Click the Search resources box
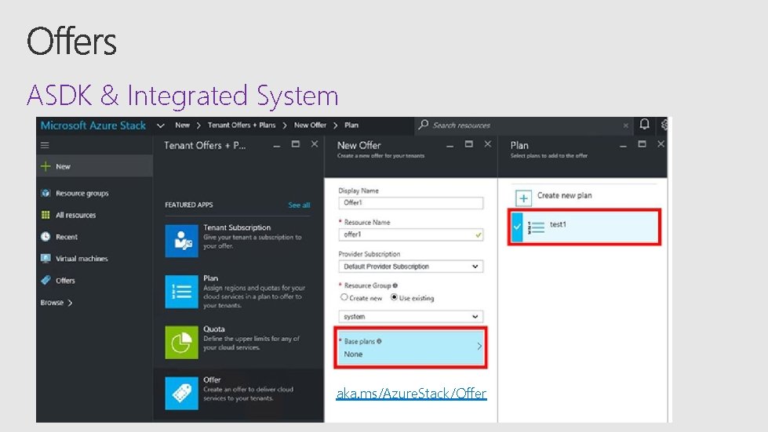Screen dimensions: 768x432 coord(523,125)
